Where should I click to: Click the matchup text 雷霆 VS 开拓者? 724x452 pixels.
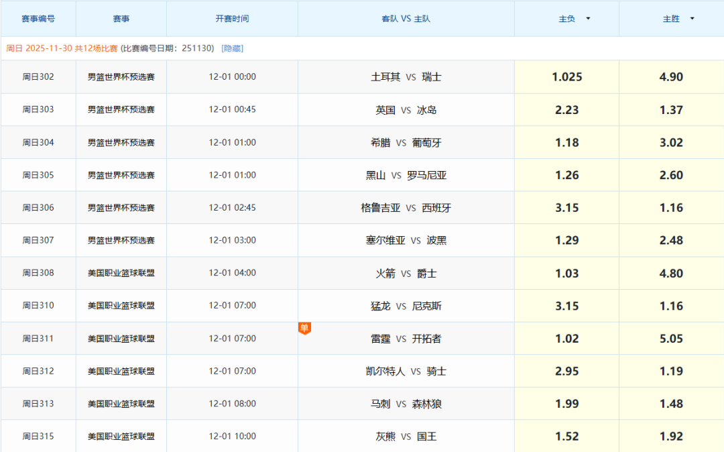coord(406,339)
